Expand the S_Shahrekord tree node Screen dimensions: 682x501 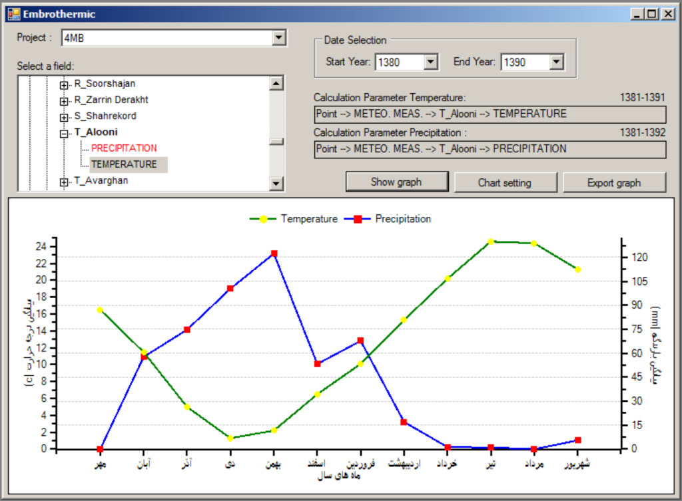tap(64, 117)
